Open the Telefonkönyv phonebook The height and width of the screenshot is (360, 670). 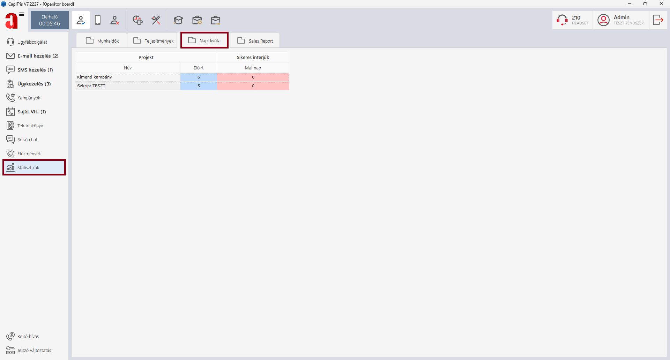click(30, 126)
